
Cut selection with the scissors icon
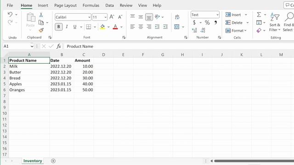click(41, 15)
